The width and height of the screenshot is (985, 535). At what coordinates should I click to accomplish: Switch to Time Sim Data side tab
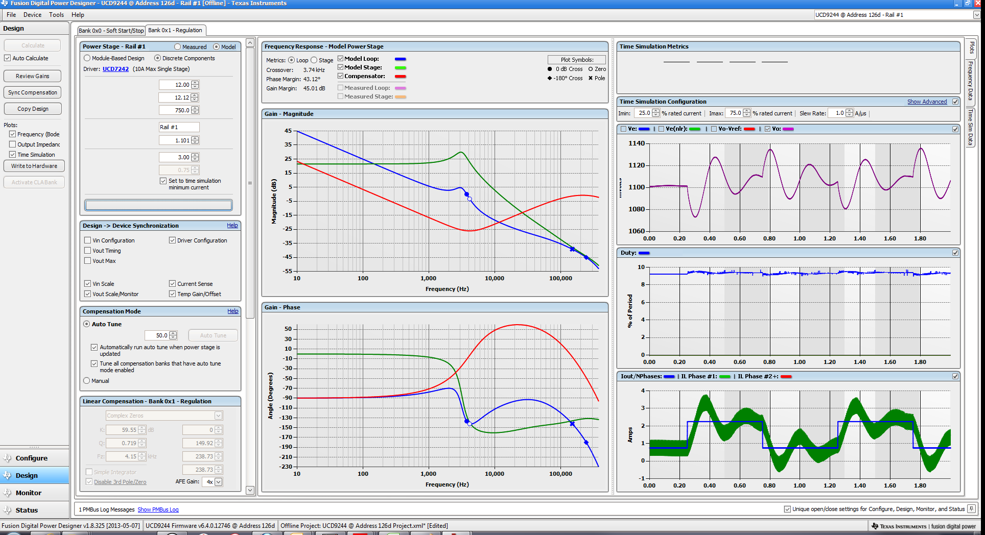[970, 127]
